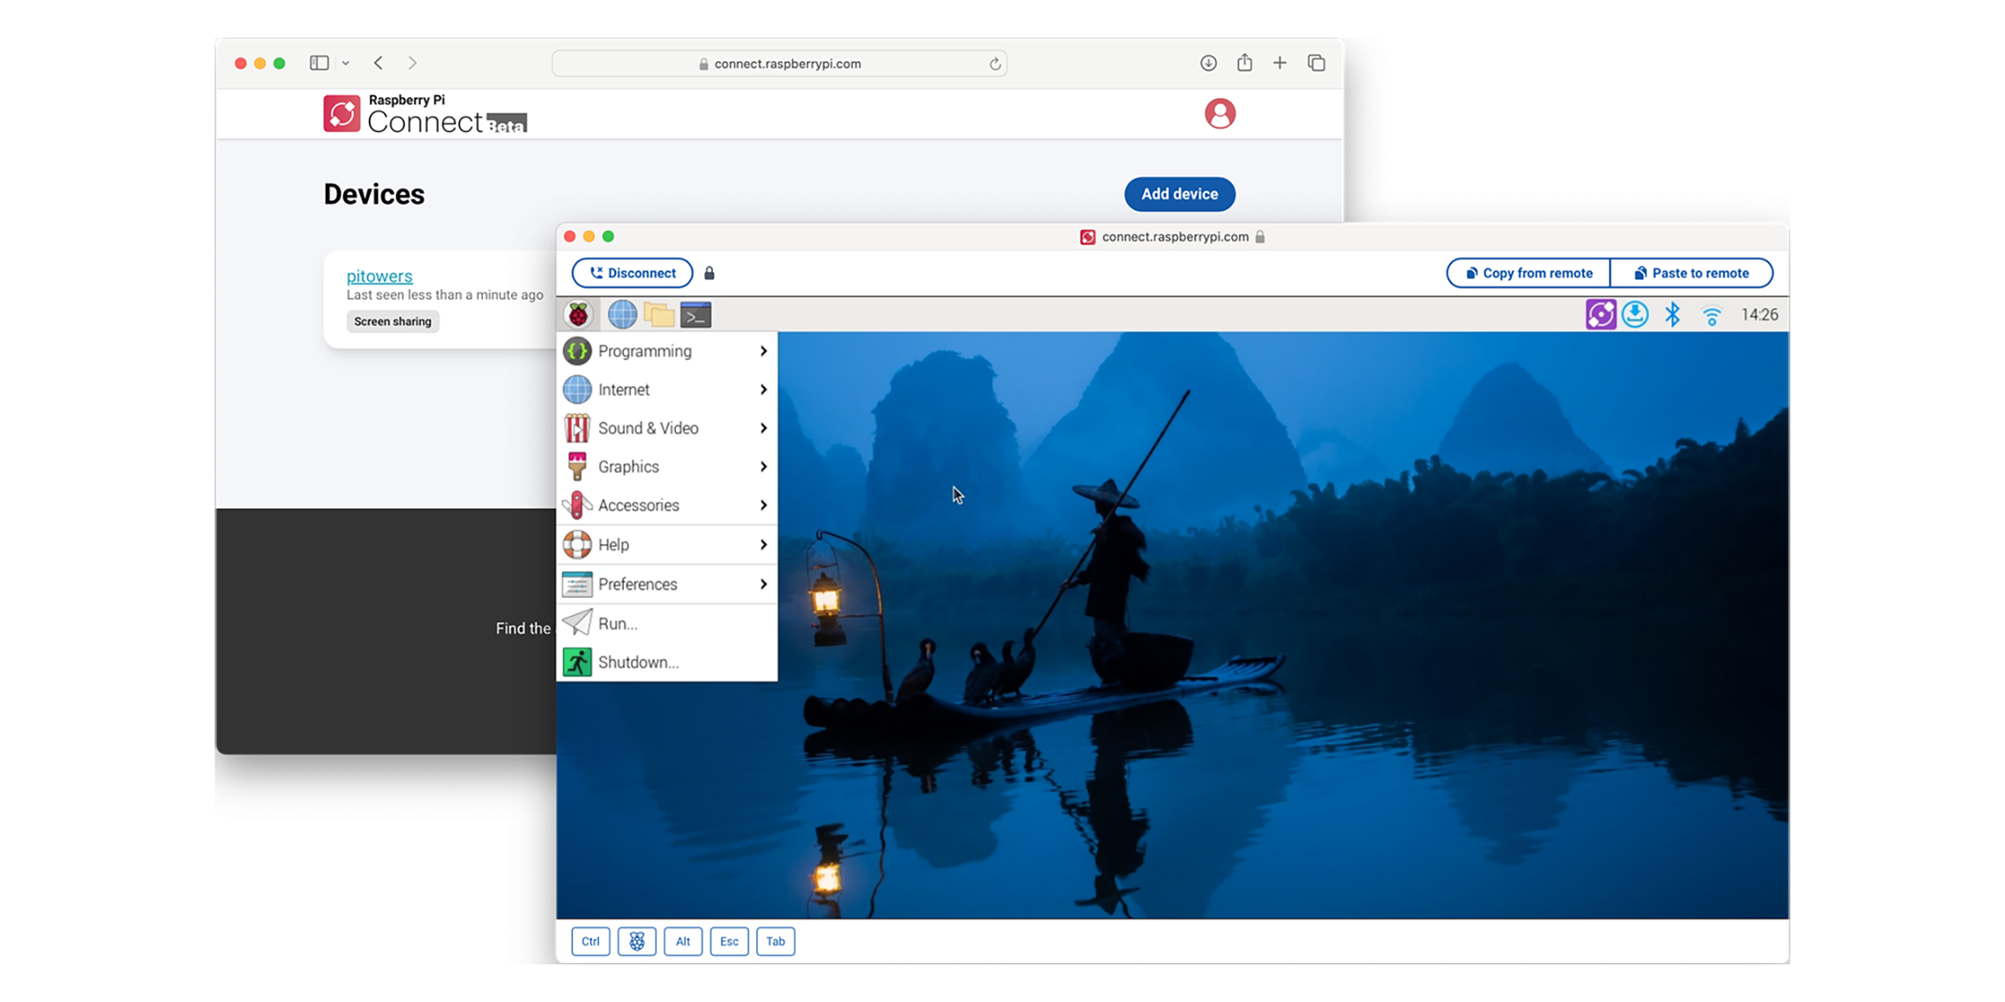The image size is (2005, 1002).
Task: Open the Bluetooth tray icon
Action: click(1672, 314)
